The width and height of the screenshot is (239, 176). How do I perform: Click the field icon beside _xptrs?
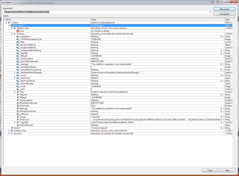(18, 89)
